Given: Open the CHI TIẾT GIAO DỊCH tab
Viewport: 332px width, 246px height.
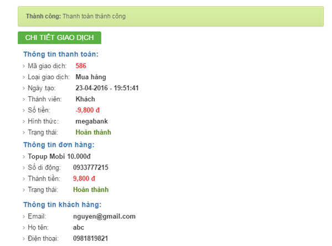Looking at the screenshot, I should click(60, 38).
